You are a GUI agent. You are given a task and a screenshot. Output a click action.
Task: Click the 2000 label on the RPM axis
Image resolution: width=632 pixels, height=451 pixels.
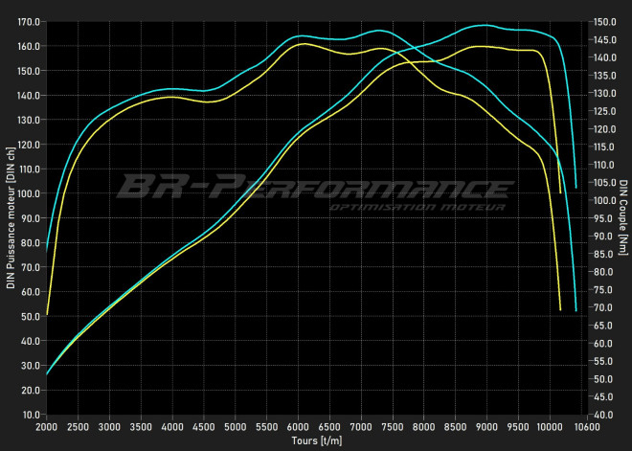[46, 427]
